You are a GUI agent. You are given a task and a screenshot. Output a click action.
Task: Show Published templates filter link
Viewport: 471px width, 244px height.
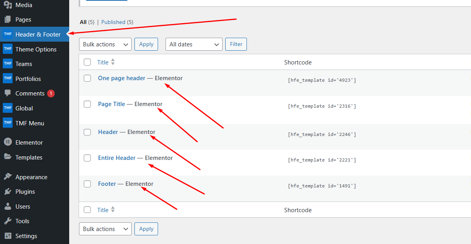click(x=113, y=22)
